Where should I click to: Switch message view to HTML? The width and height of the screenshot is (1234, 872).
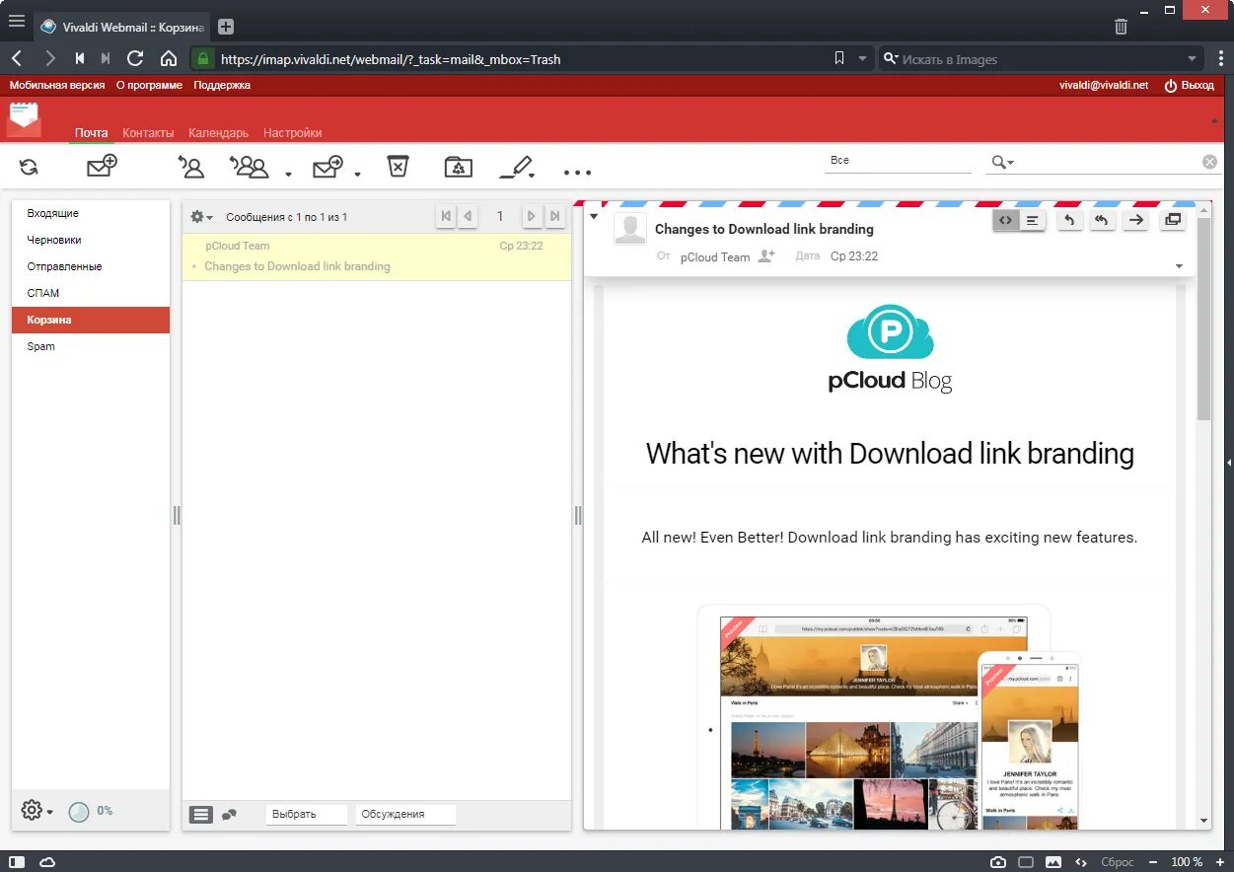pyautogui.click(x=1005, y=221)
